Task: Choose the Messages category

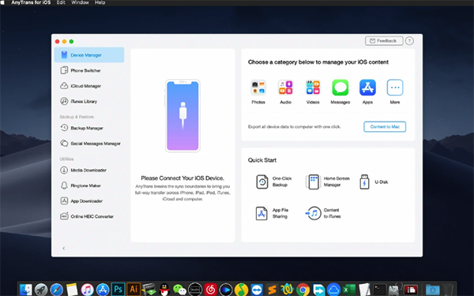Action: point(340,92)
